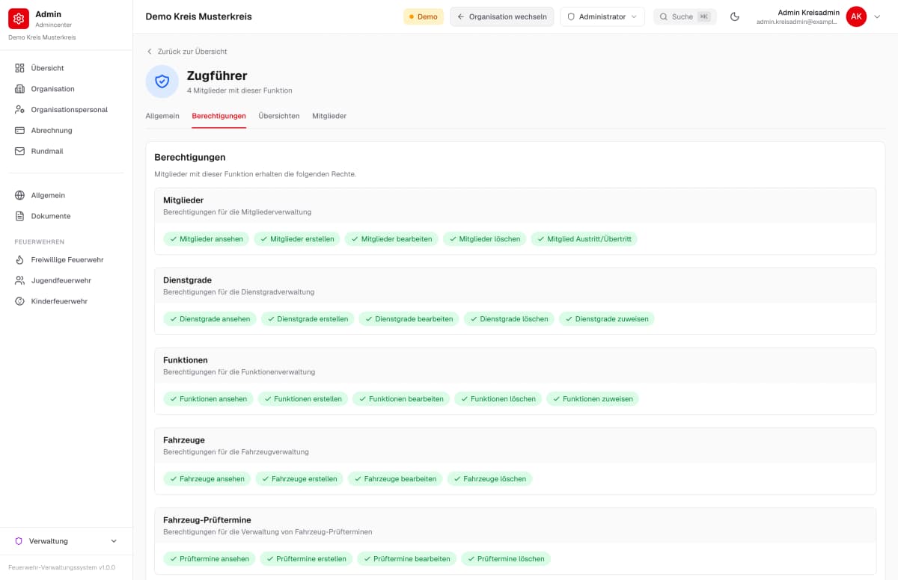The height and width of the screenshot is (580, 898).
Task: Click the Allgemein globe icon
Action: tap(19, 195)
